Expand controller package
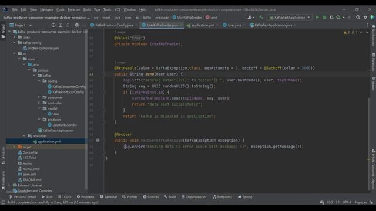Image resolution: width=376 pixels, height=211 pixels. click(39, 103)
